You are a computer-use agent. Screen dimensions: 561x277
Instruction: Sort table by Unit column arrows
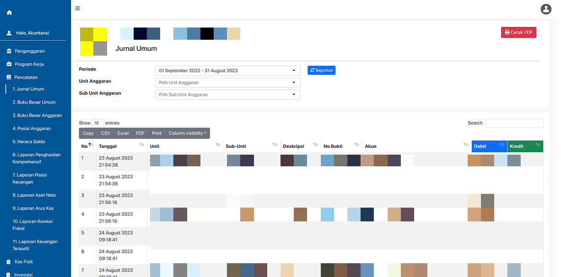(217, 145)
